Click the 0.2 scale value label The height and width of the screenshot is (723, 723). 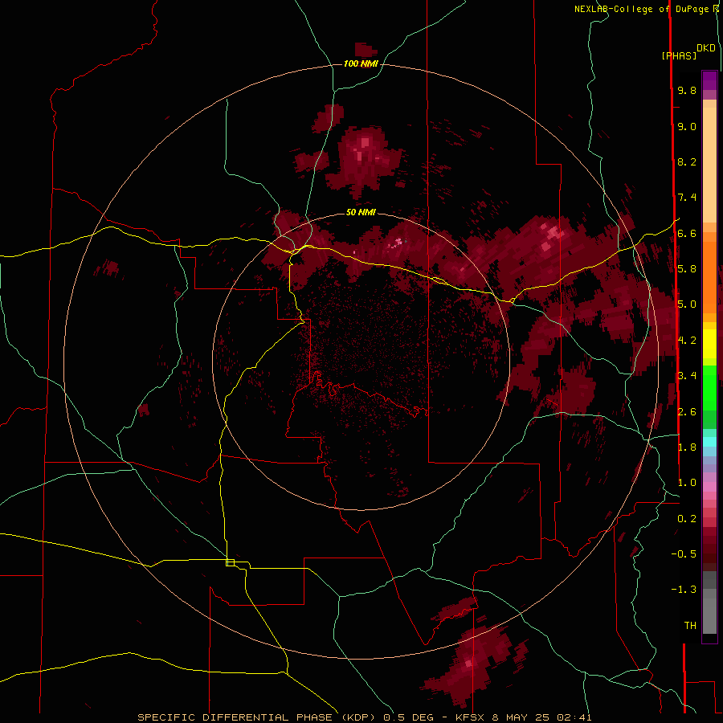point(687,519)
